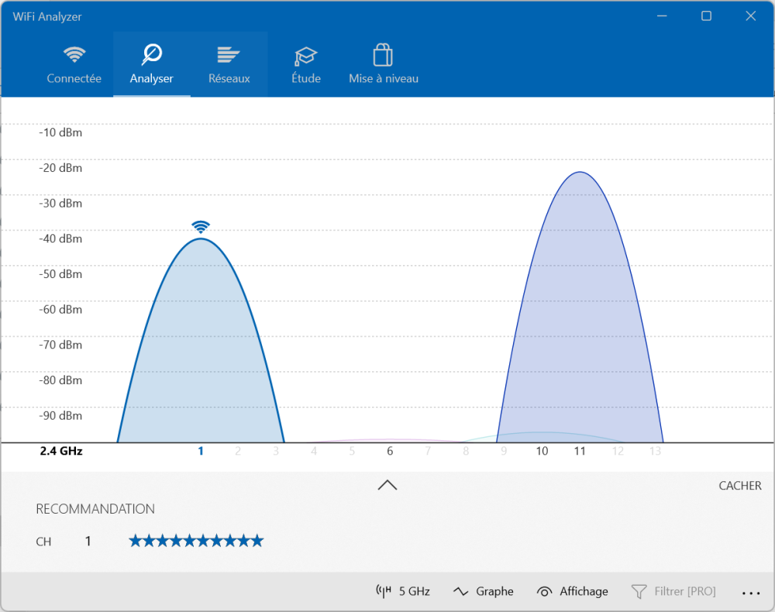The width and height of the screenshot is (775, 612).
Task: Click the Filtrer [PRO] funnel icon
Action: tap(639, 592)
